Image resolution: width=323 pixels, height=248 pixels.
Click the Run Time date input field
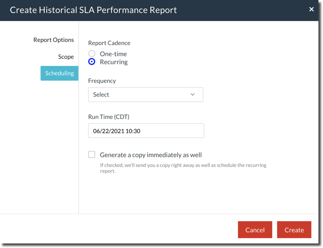coord(146,131)
